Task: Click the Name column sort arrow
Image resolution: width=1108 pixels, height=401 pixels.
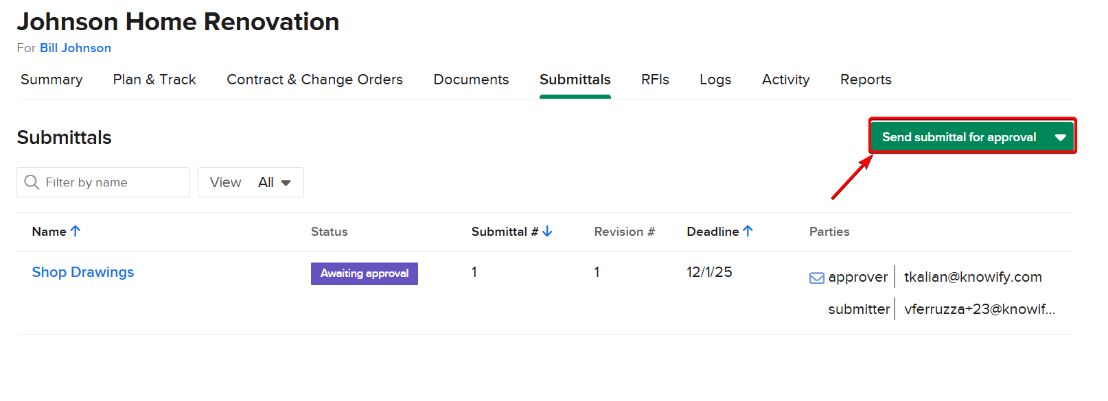Action: (x=76, y=232)
